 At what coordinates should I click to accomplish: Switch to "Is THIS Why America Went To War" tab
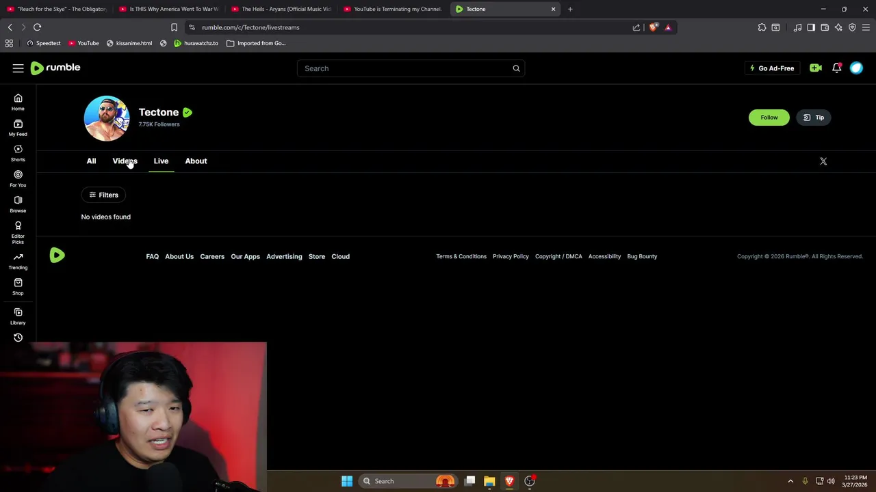pos(168,9)
